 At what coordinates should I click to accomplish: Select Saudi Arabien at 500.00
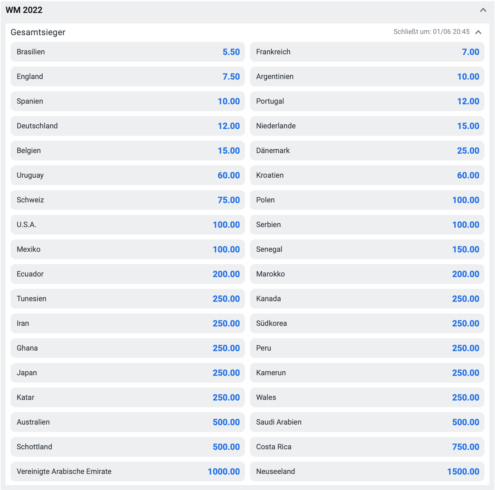[367, 422]
